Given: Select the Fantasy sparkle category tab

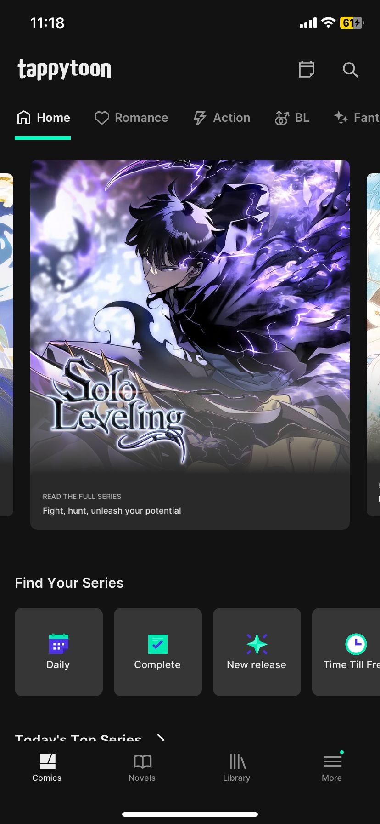Looking at the screenshot, I should coord(357,118).
